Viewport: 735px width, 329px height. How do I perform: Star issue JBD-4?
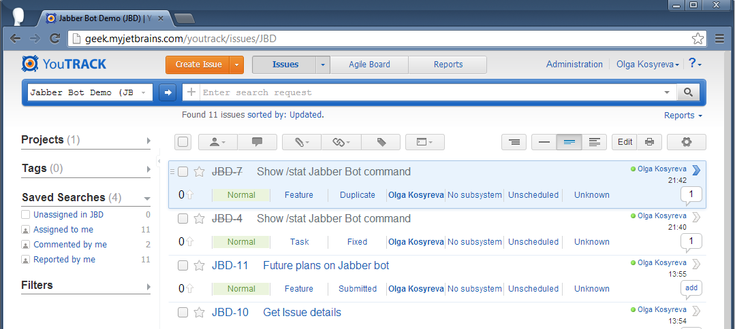point(199,219)
